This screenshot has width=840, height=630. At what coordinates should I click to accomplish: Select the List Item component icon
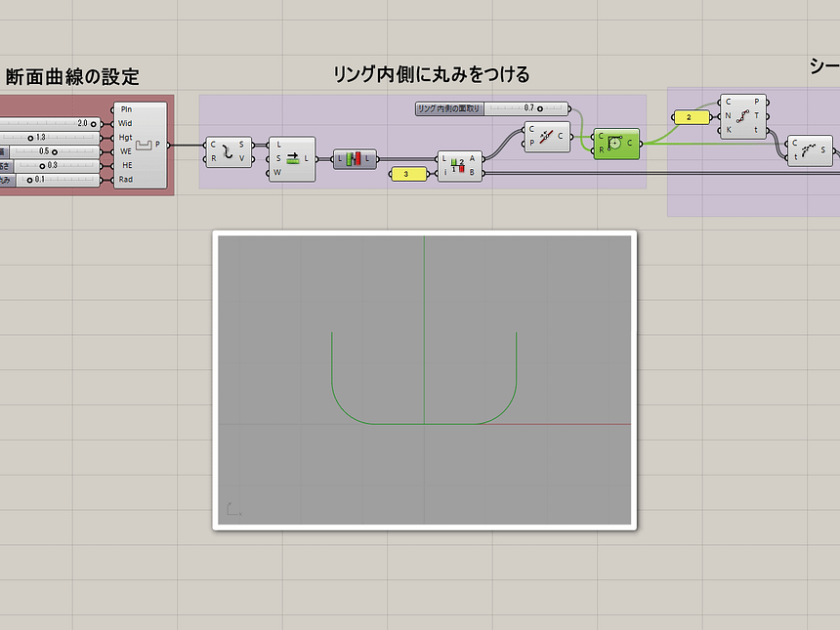pyautogui.click(x=460, y=164)
